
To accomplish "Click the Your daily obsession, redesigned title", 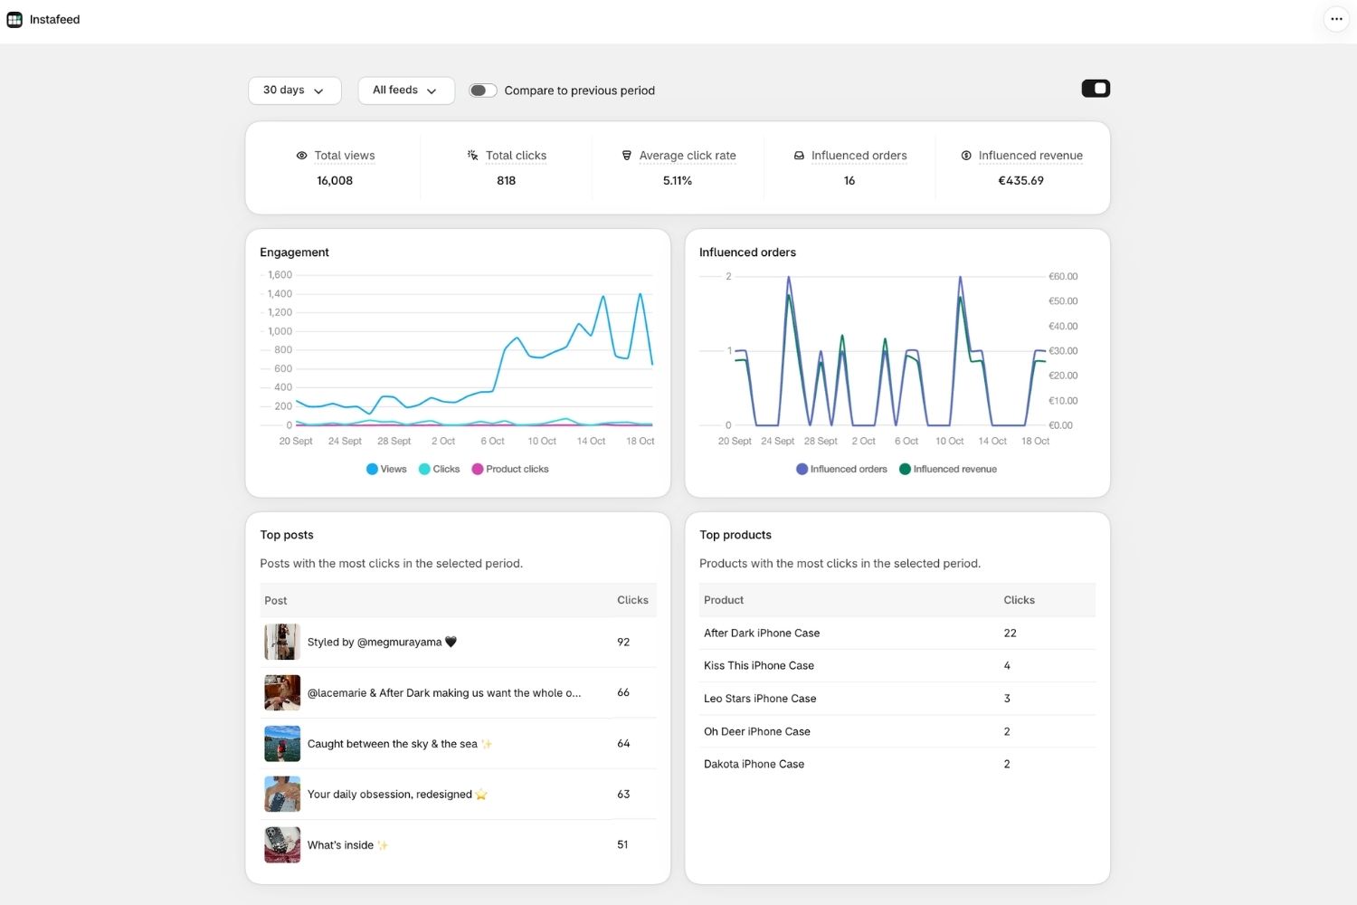I will point(397,794).
